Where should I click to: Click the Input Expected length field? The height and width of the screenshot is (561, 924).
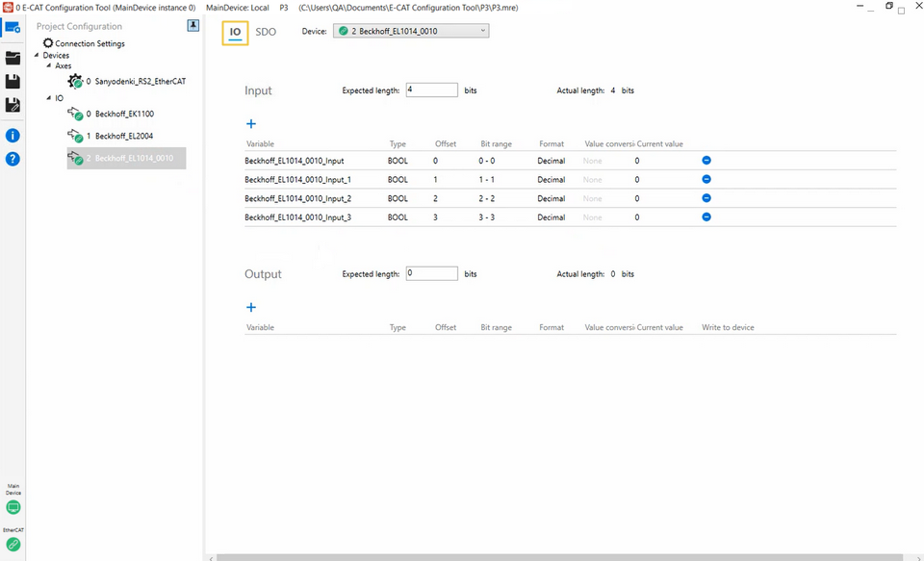click(431, 90)
